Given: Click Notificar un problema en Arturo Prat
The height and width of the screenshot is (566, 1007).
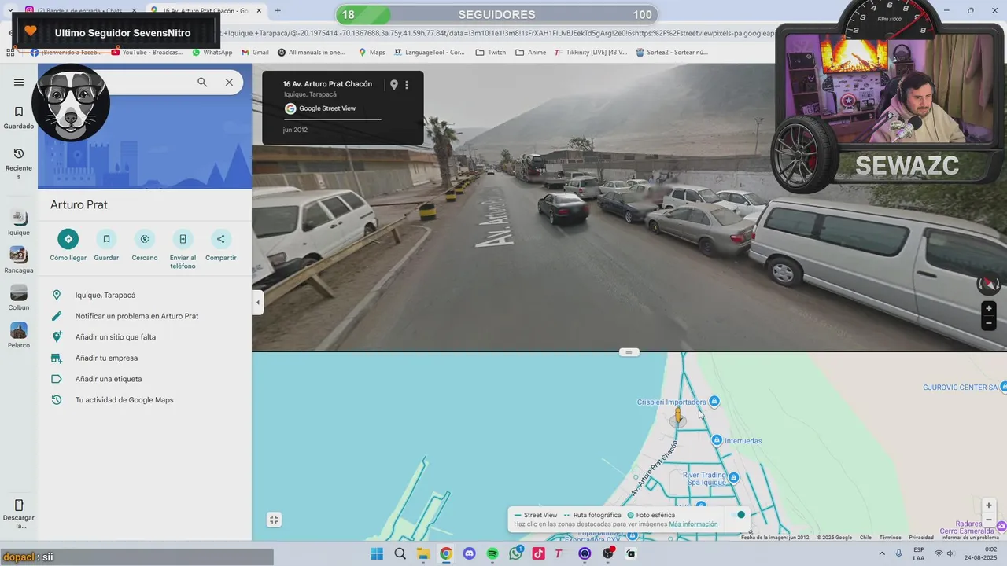Looking at the screenshot, I should click(145, 316).
